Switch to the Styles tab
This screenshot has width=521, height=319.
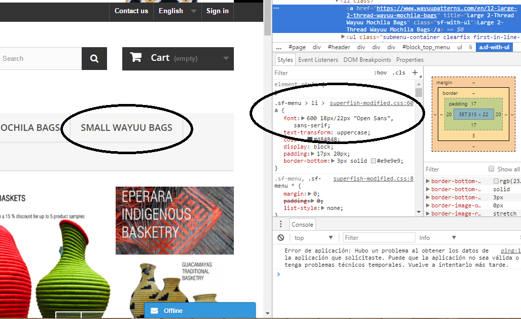285,60
